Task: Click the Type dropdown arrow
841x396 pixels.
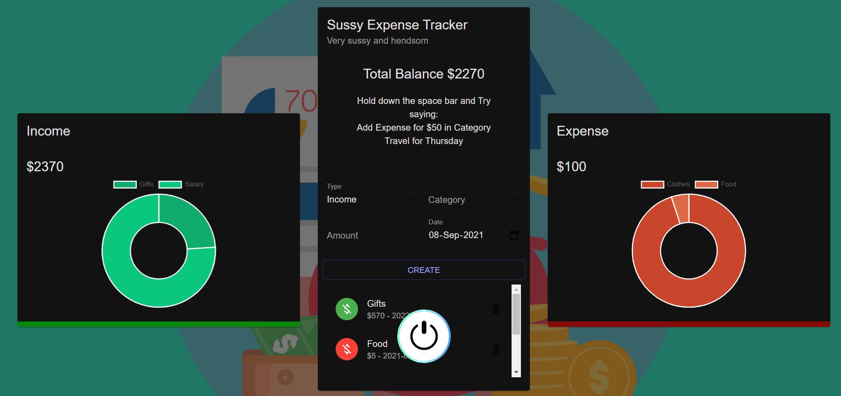Action: click(x=413, y=200)
